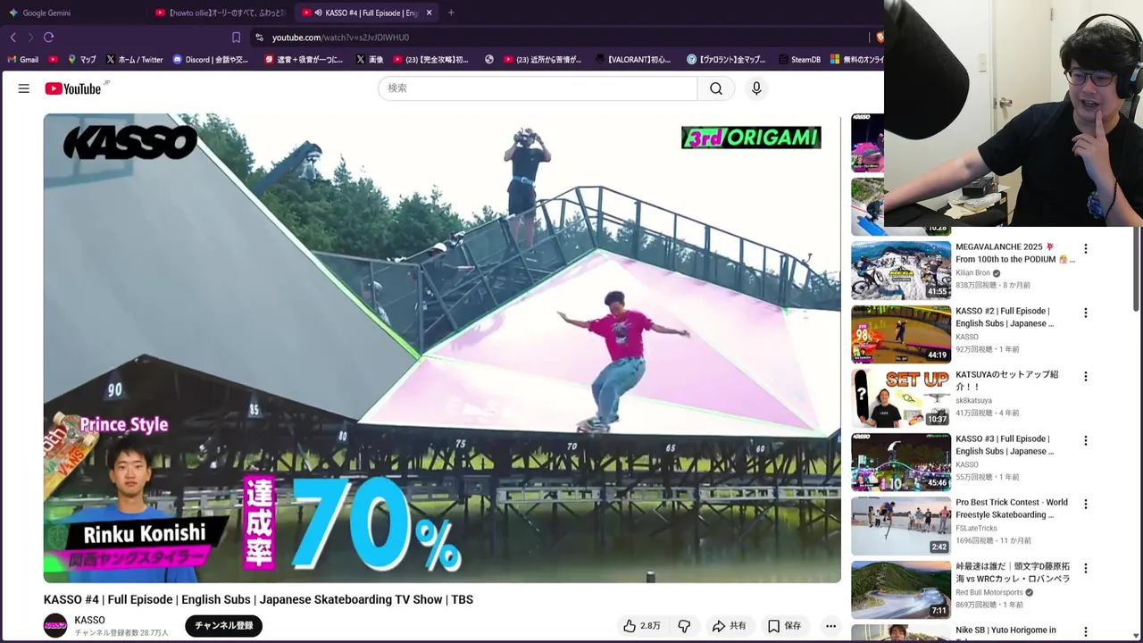Open the ヴァロラント 全マップ bookmark

click(726, 60)
